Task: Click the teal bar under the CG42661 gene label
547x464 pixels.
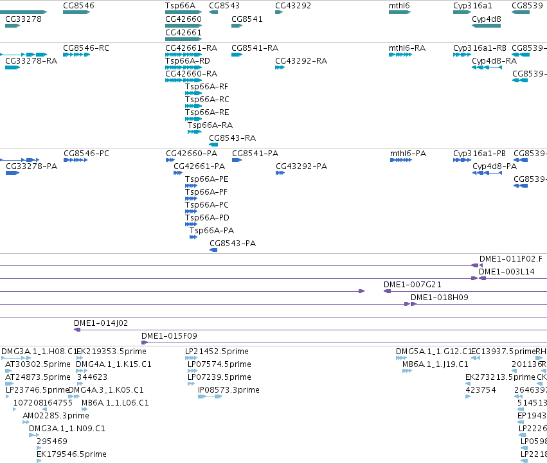Action: [183, 39]
